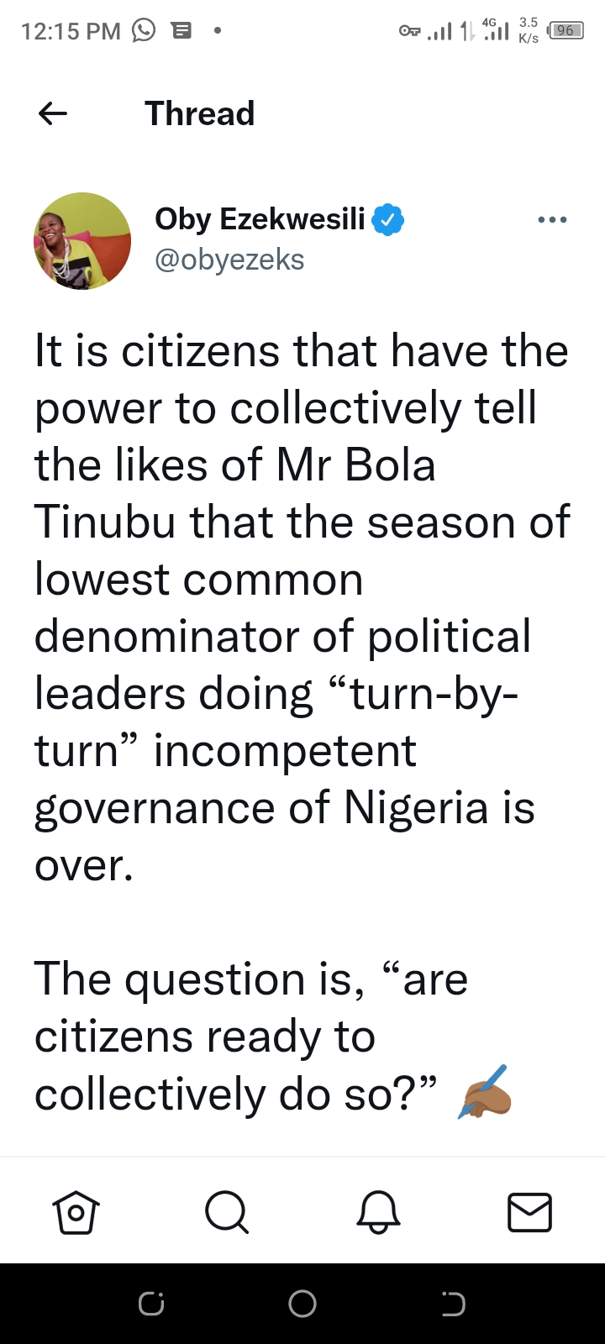Image resolution: width=605 pixels, height=1344 pixels.
Task: Tap the Thread title heading
Action: (x=199, y=113)
